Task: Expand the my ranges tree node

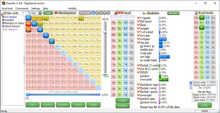Action: (3, 17)
